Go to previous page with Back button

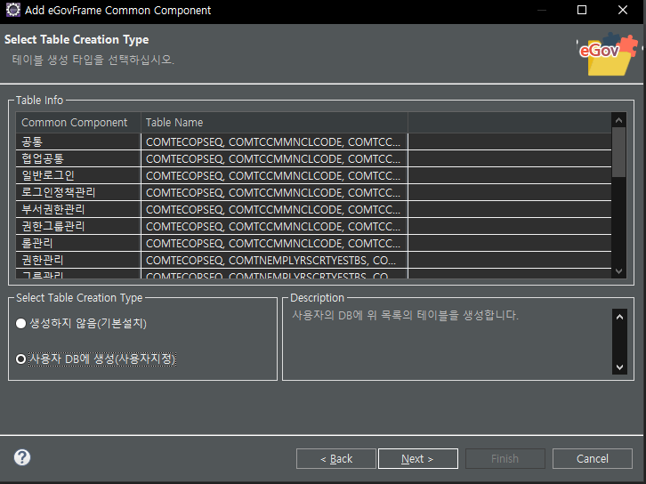pyautogui.click(x=336, y=458)
